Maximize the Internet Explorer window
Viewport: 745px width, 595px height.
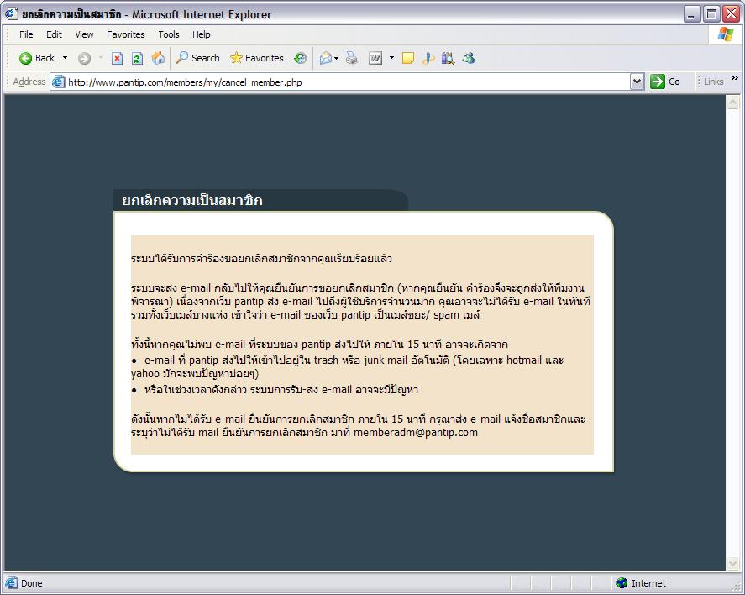pyautogui.click(x=711, y=14)
